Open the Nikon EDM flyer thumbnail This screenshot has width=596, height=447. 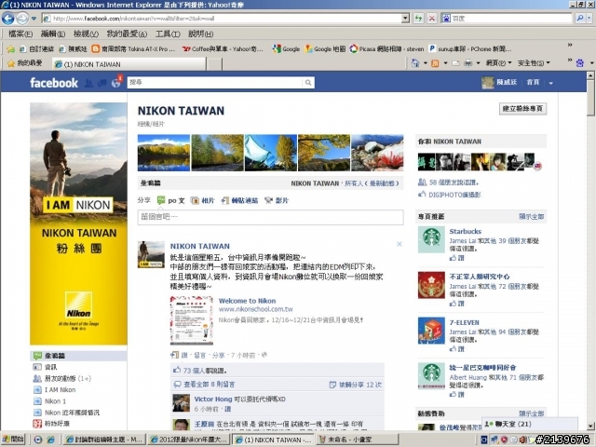point(192,320)
